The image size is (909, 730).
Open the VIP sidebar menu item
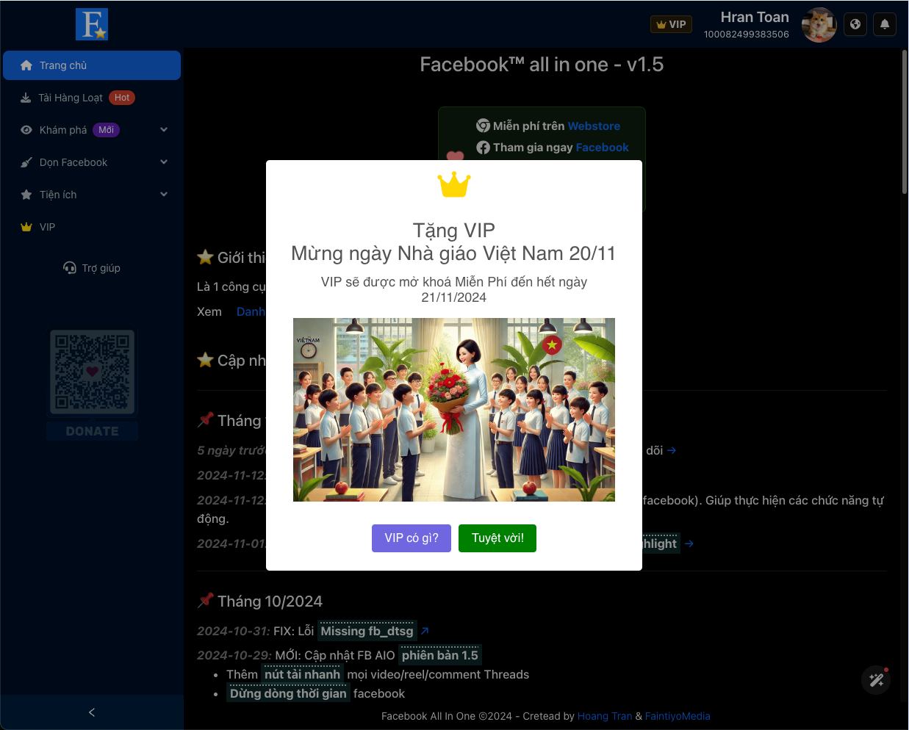(92, 227)
